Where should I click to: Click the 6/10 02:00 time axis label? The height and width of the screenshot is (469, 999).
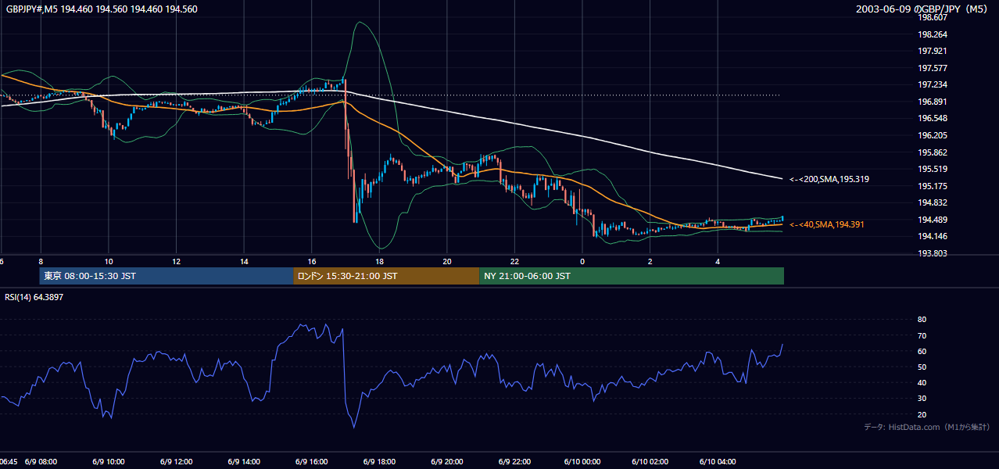click(x=650, y=461)
